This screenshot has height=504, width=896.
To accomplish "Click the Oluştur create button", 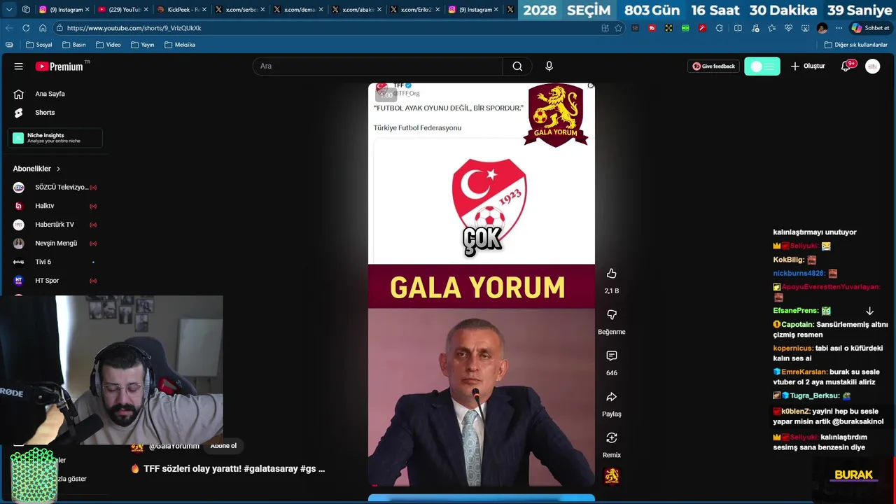I will click(808, 66).
